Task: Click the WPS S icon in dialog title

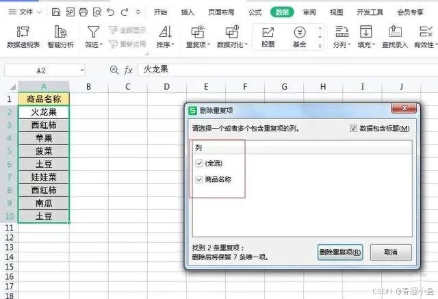Action: click(x=193, y=111)
